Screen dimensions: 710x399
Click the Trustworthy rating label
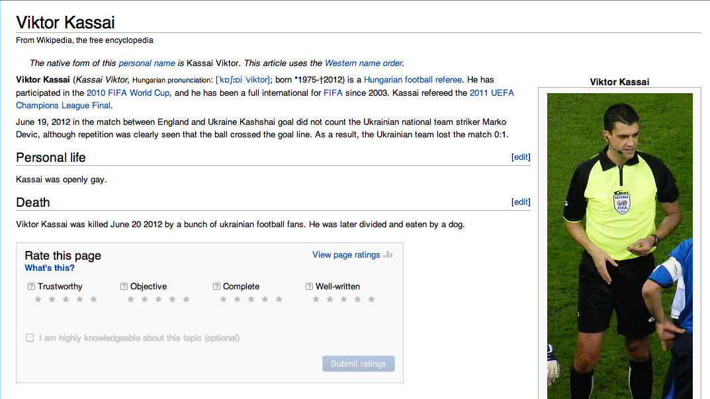tap(60, 287)
